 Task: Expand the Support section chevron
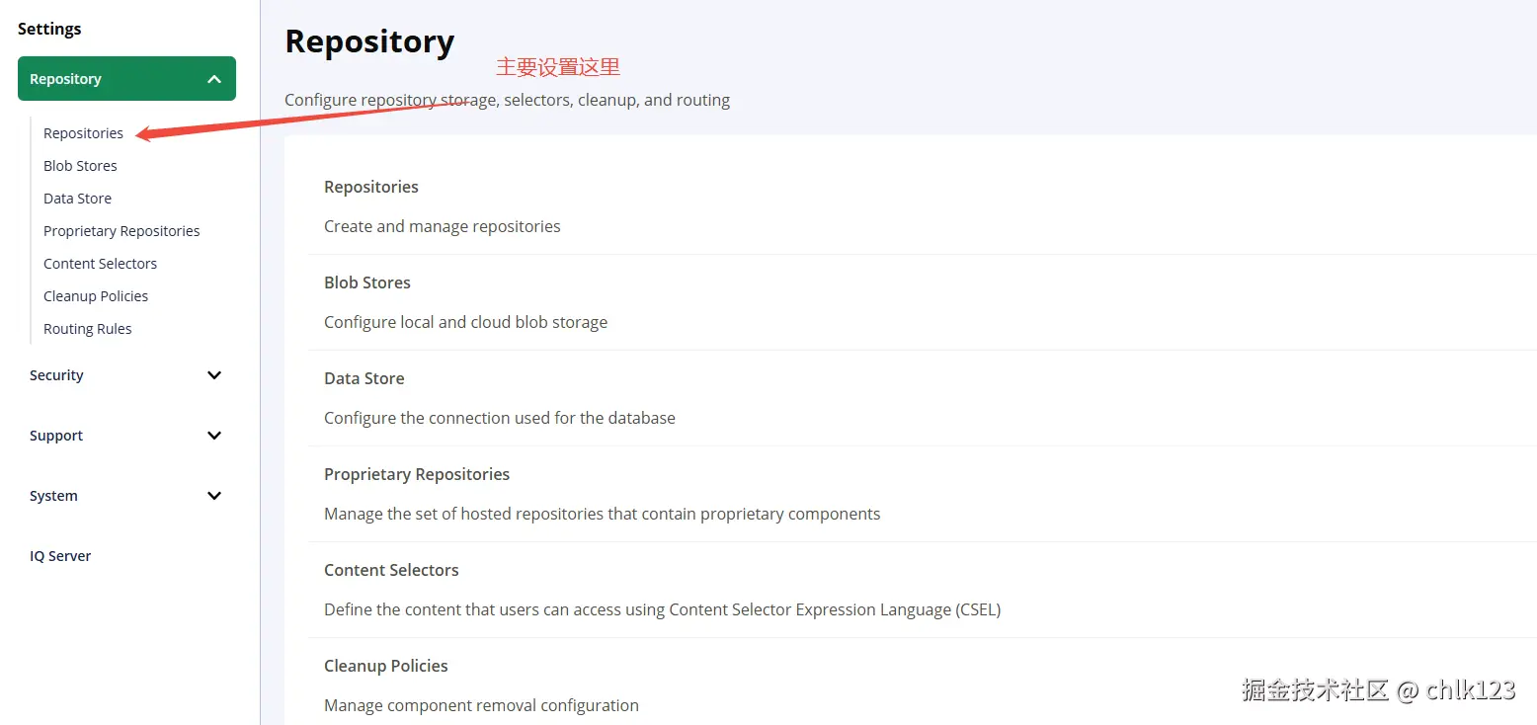tap(214, 436)
